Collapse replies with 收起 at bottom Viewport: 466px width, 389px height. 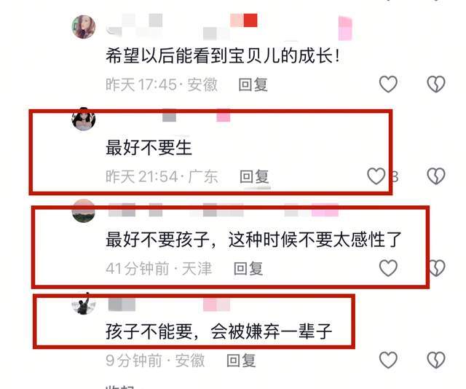click(x=120, y=387)
